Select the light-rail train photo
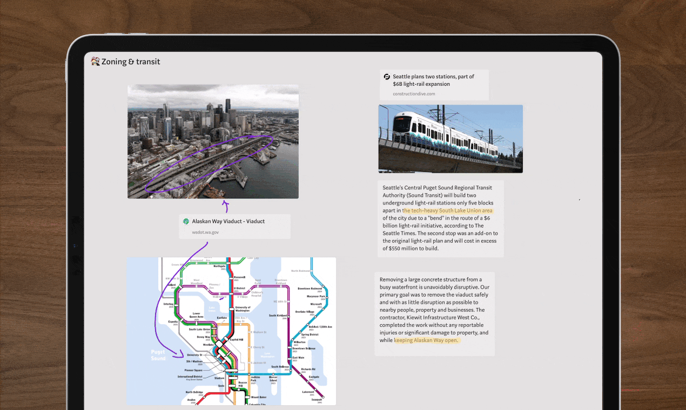Viewport: 686px width, 410px height. click(450, 139)
